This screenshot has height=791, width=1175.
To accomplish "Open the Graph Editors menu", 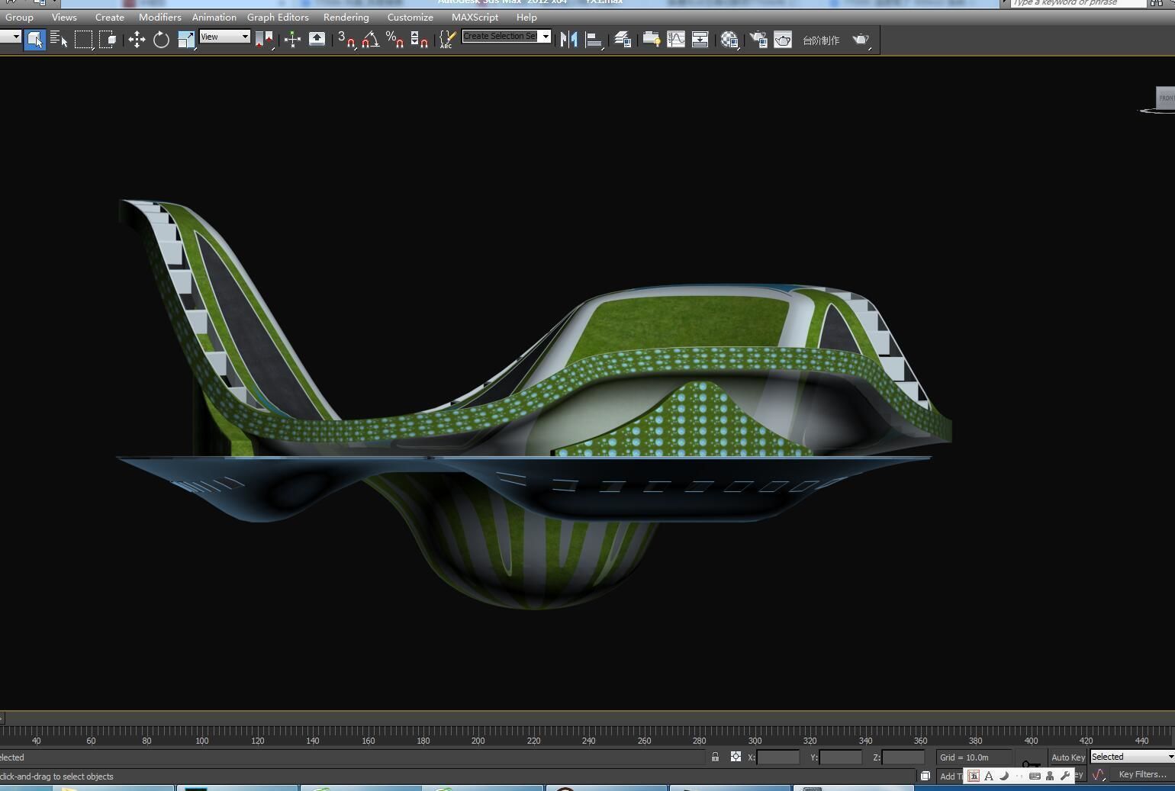I will [278, 17].
